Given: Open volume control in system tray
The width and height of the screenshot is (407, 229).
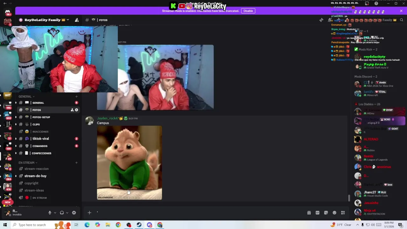Looking at the screenshot, I should 373,225.
